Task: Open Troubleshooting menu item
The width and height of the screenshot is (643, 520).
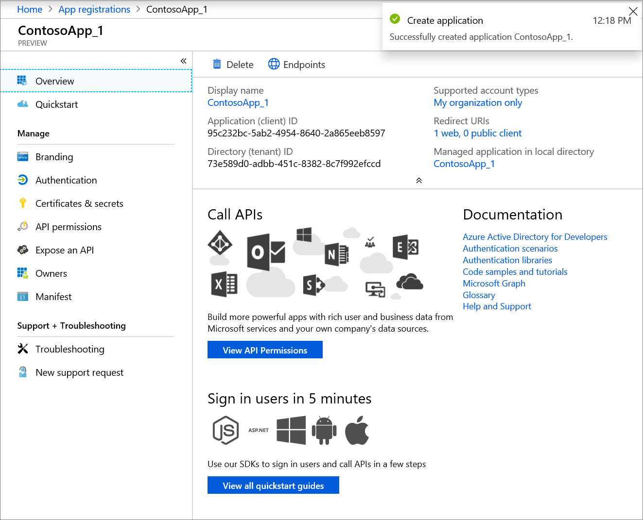Action: [96, 349]
